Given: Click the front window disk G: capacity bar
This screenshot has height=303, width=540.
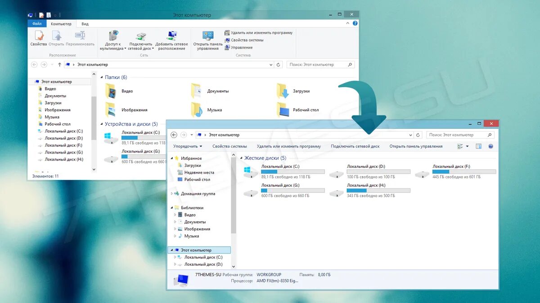Looking at the screenshot, I should click(x=292, y=190).
